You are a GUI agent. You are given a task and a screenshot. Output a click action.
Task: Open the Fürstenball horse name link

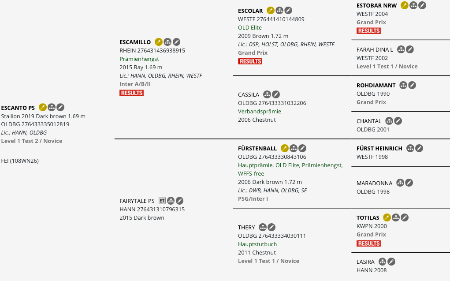257,149
